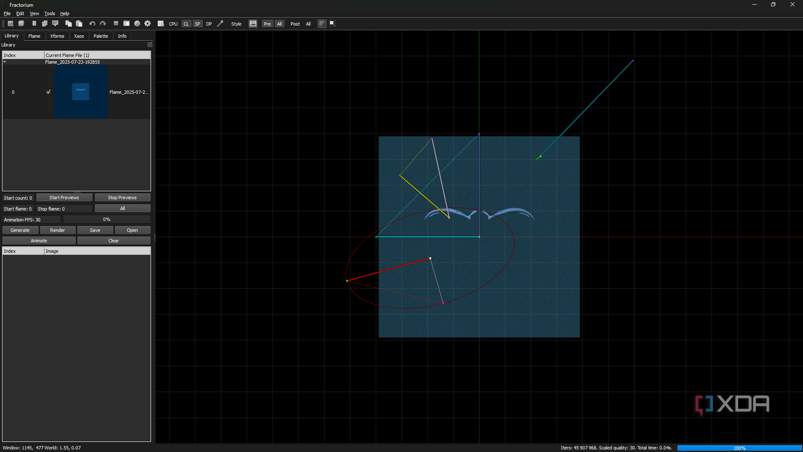This screenshot has width=803, height=452.
Task: Click the Animation FPS field
Action: point(31,220)
